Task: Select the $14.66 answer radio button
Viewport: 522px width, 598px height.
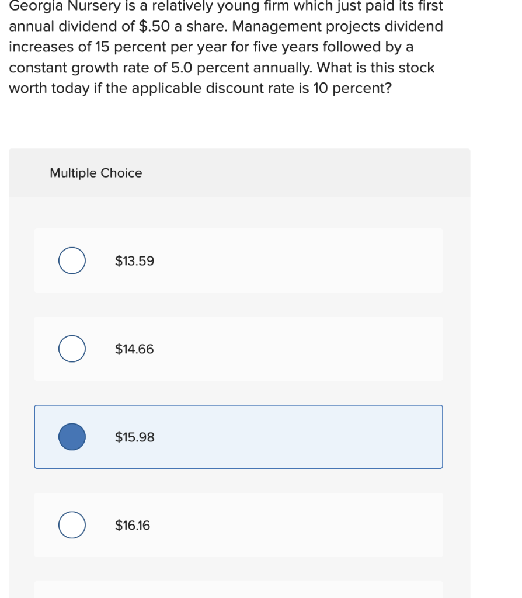Action: tap(71, 349)
